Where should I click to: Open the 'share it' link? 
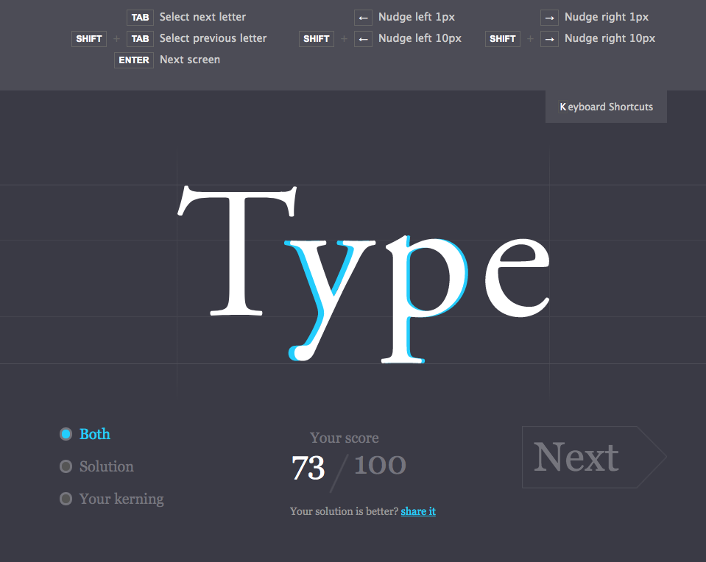[418, 511]
